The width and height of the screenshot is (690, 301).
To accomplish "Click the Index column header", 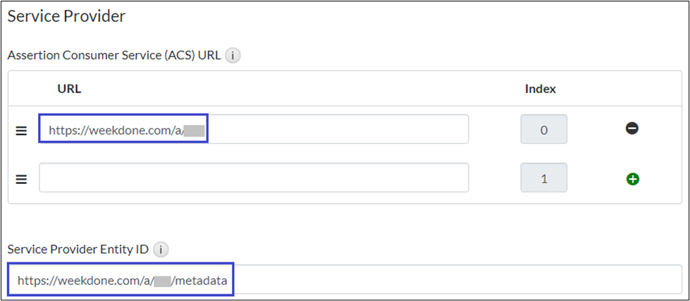I will [x=541, y=89].
